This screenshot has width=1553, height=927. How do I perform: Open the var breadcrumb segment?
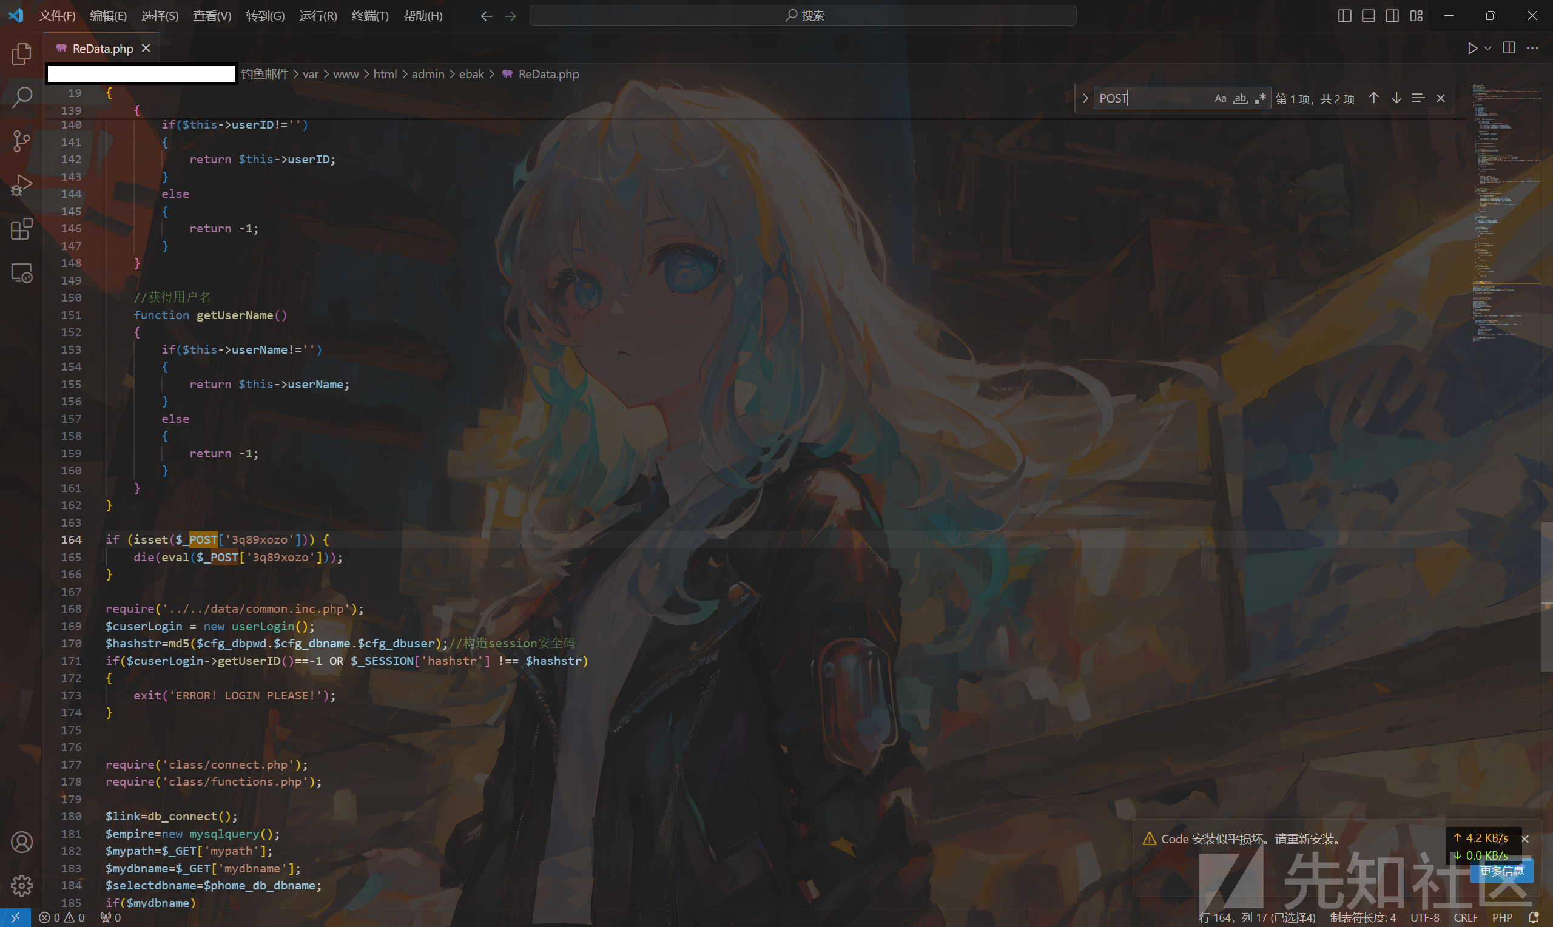pyautogui.click(x=311, y=75)
